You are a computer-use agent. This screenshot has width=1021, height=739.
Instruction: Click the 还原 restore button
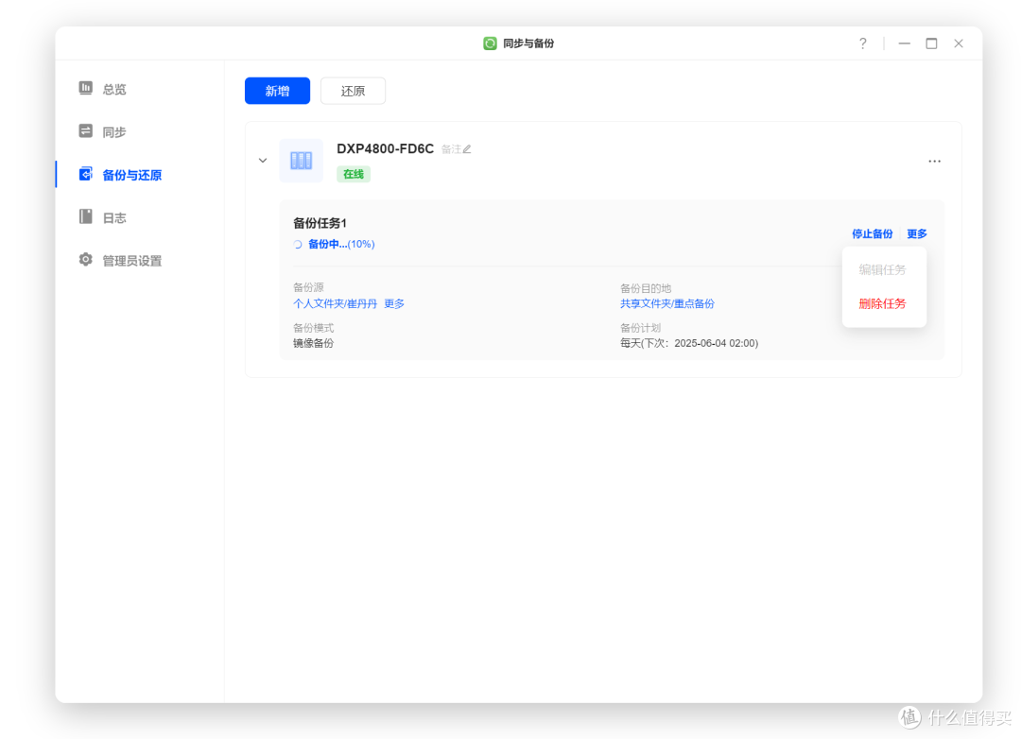353,91
